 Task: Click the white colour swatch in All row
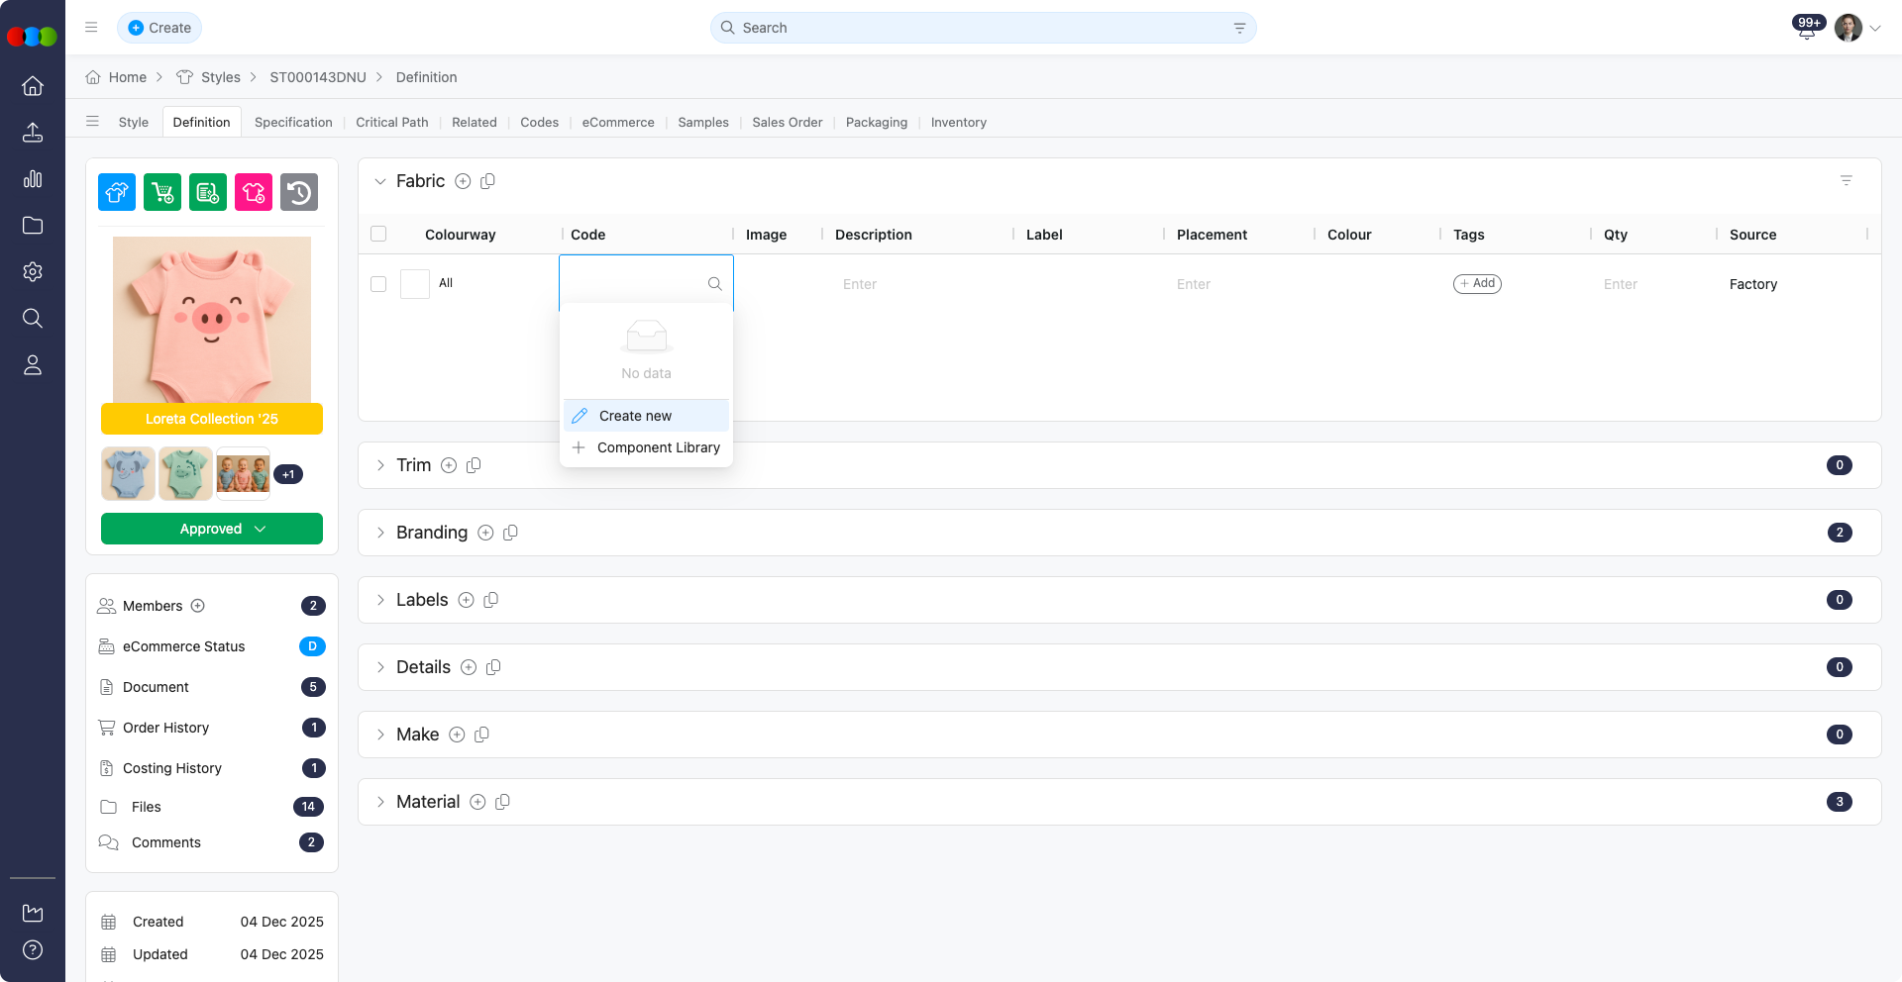click(x=415, y=284)
